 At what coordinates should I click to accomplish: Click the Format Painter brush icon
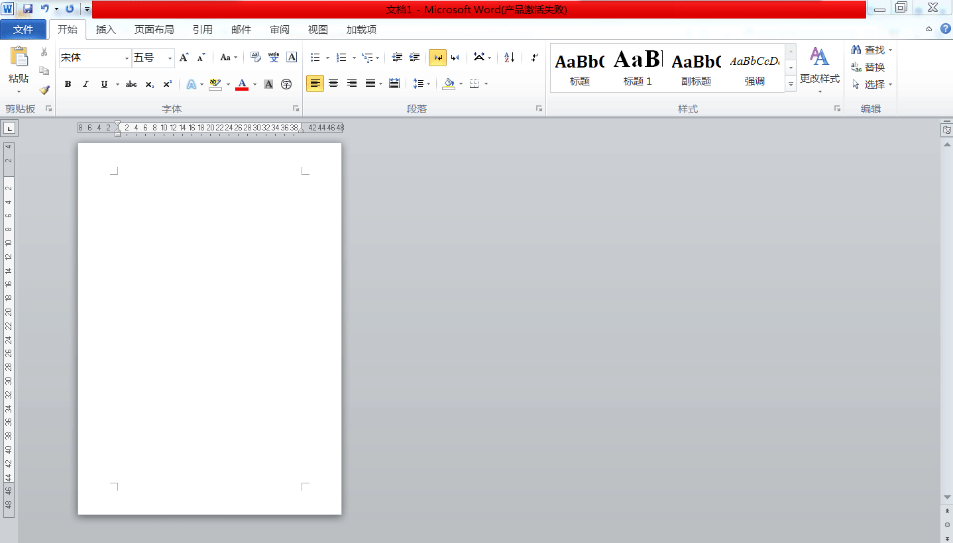pos(44,90)
